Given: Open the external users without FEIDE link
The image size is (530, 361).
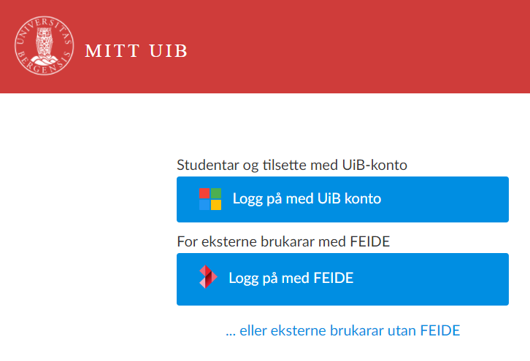Looking at the screenshot, I should point(343,330).
